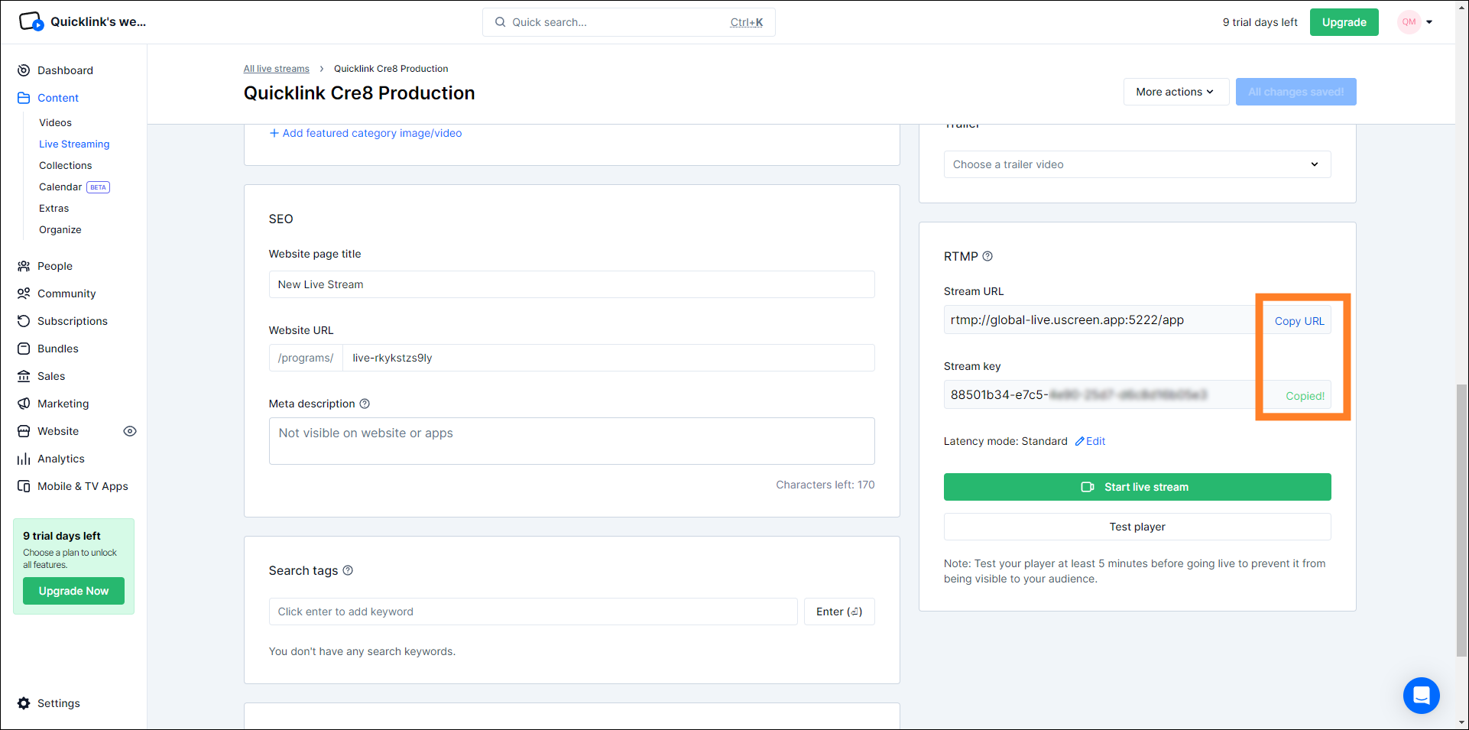Screen dimensions: 1469x730
Task: Click the Mobile & TV Apps icon
Action: coord(24,486)
